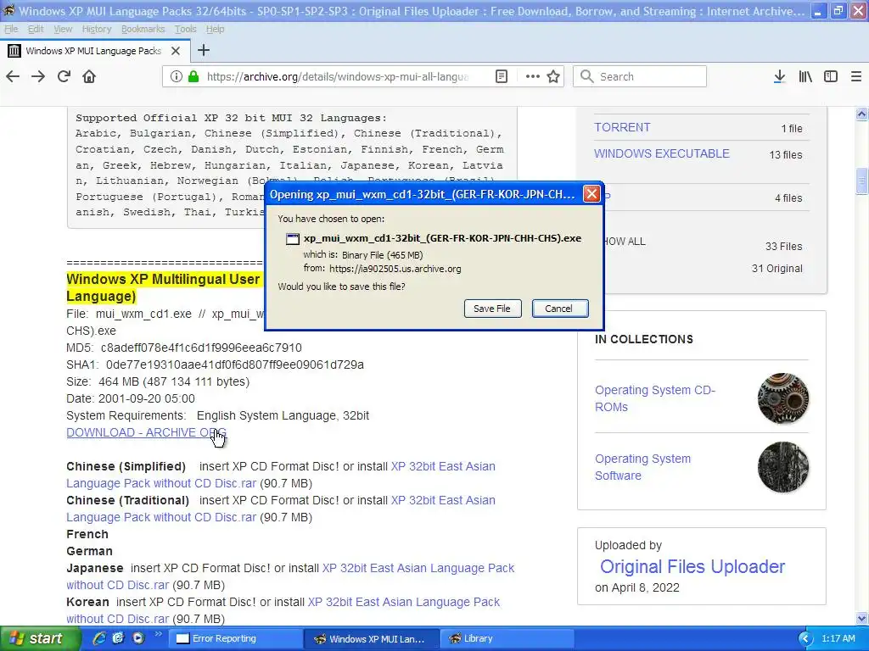869x651 pixels.
Task: Open XP 32bit East Asian link under Japanese
Action: tap(418, 568)
